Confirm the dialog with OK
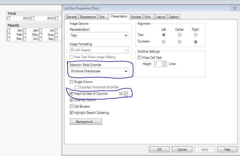Screen dimensions: 240x156 159,150
